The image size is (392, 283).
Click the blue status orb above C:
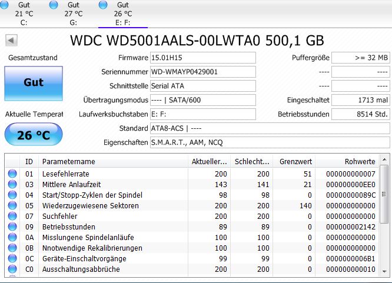point(4,5)
